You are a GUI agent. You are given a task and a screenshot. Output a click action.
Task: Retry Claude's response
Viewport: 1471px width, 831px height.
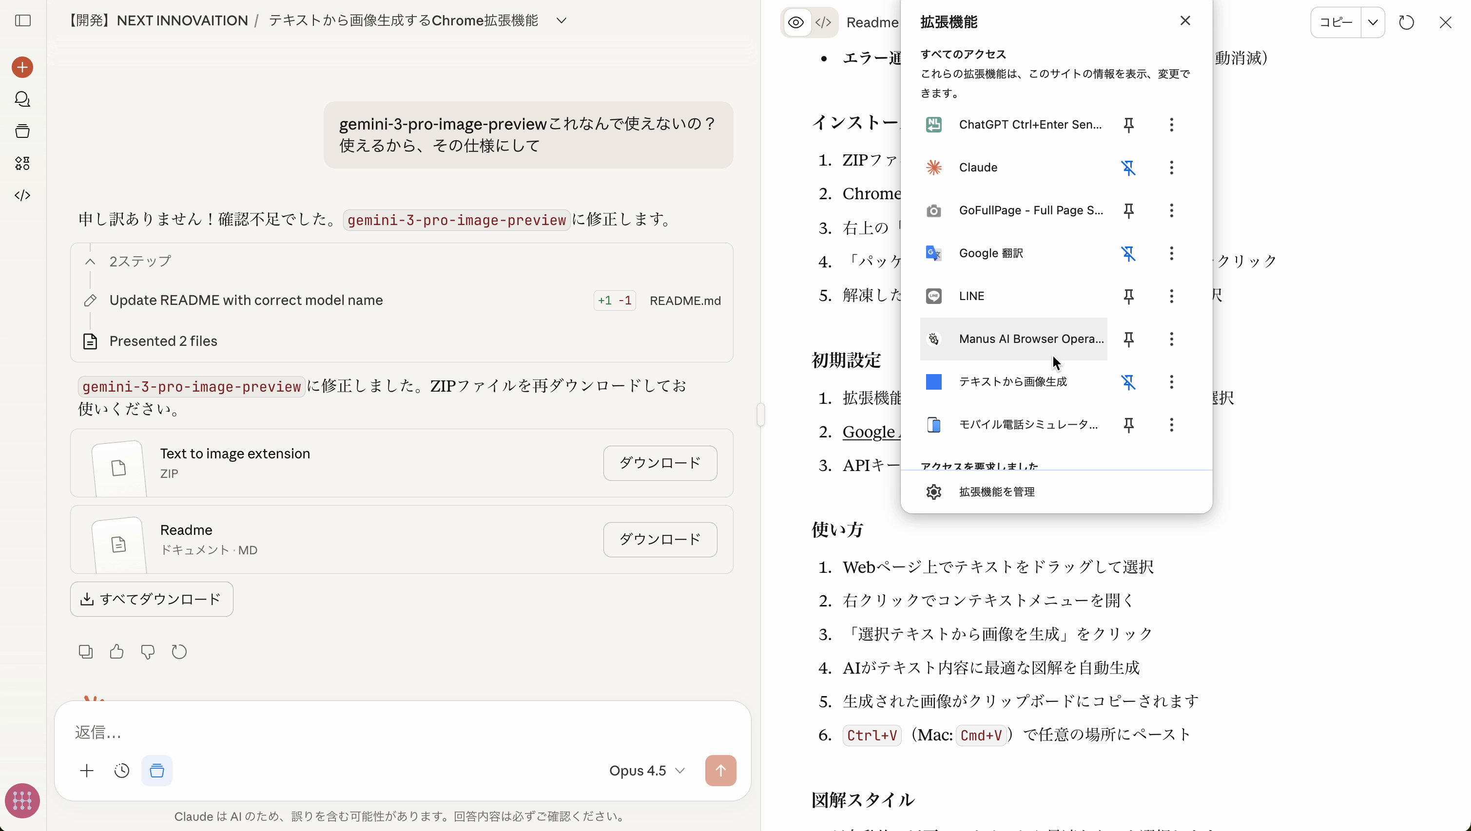pyautogui.click(x=179, y=651)
